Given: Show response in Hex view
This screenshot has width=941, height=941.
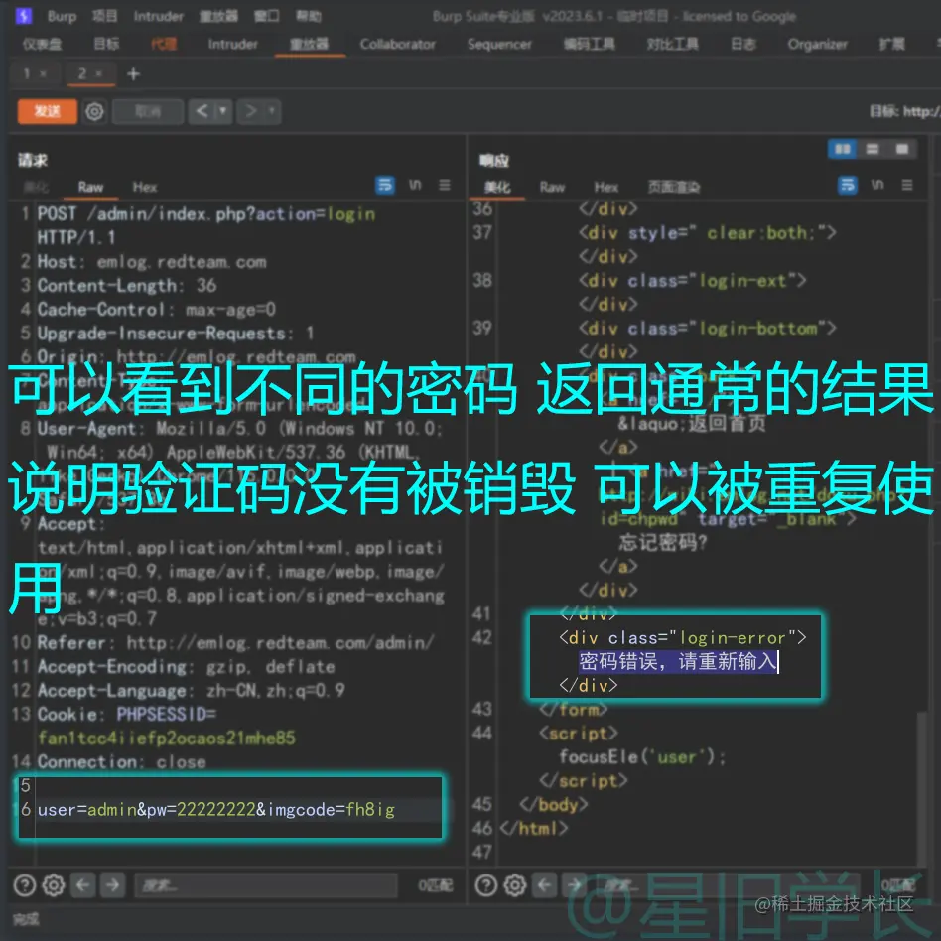Looking at the screenshot, I should point(606,187).
